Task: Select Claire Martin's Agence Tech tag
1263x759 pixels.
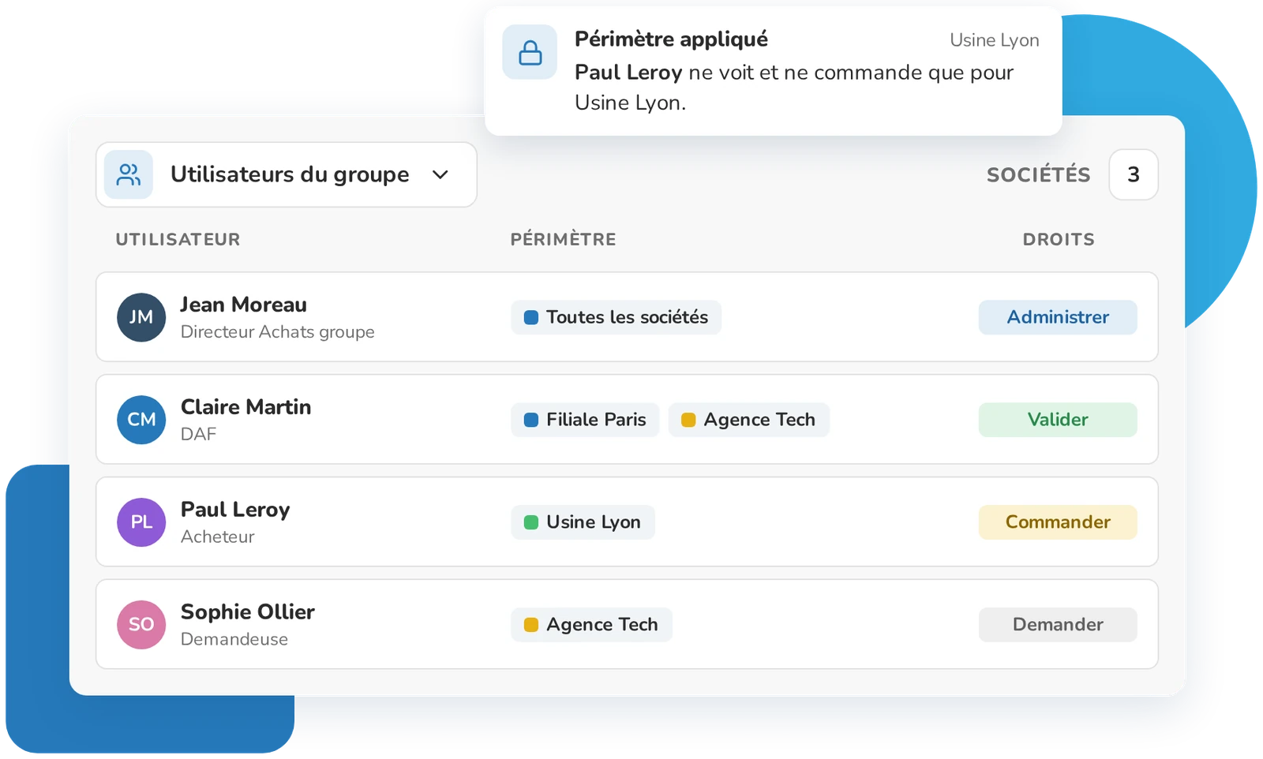Action: (748, 420)
